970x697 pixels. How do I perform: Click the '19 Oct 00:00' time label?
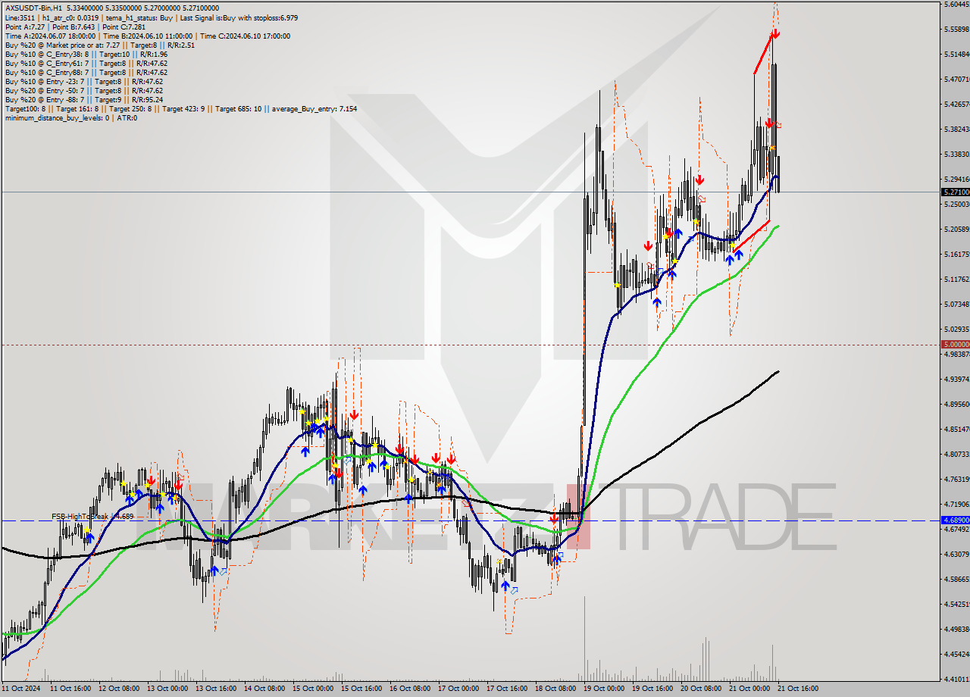pos(604,689)
